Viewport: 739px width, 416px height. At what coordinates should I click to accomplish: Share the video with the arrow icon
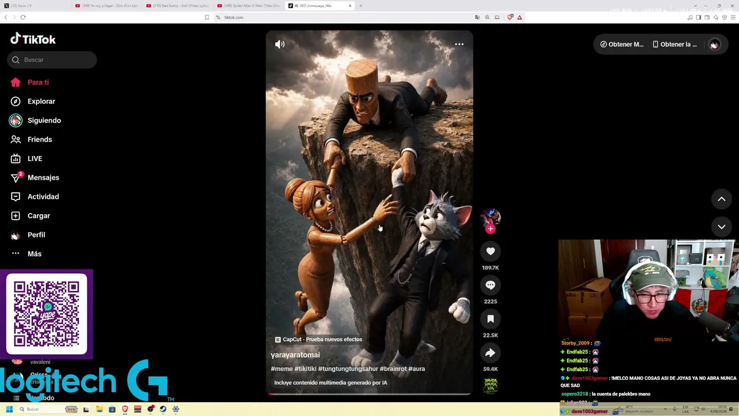490,353
